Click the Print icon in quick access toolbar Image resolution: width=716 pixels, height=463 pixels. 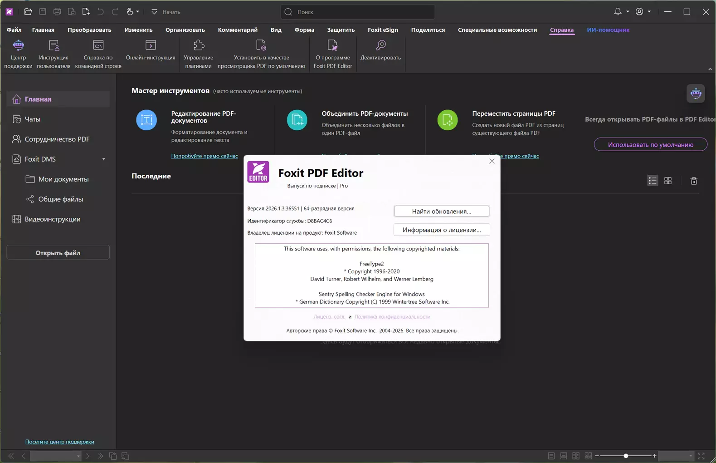click(57, 12)
